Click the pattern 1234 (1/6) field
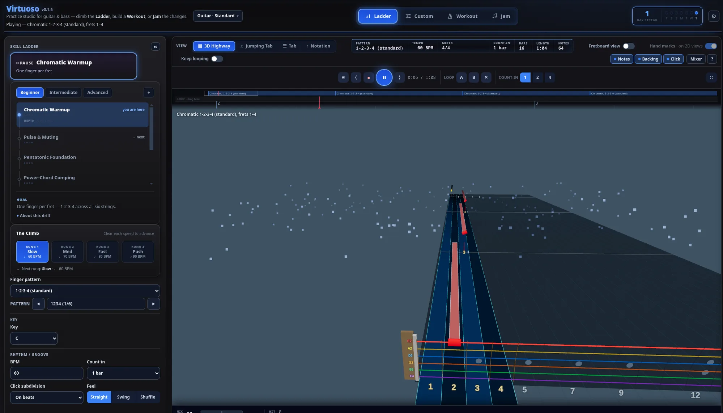This screenshot has width=723, height=413. coord(96,304)
